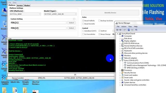166x93 pixels.
Task: Click the FDL[1] path input field
Action: [43, 23]
